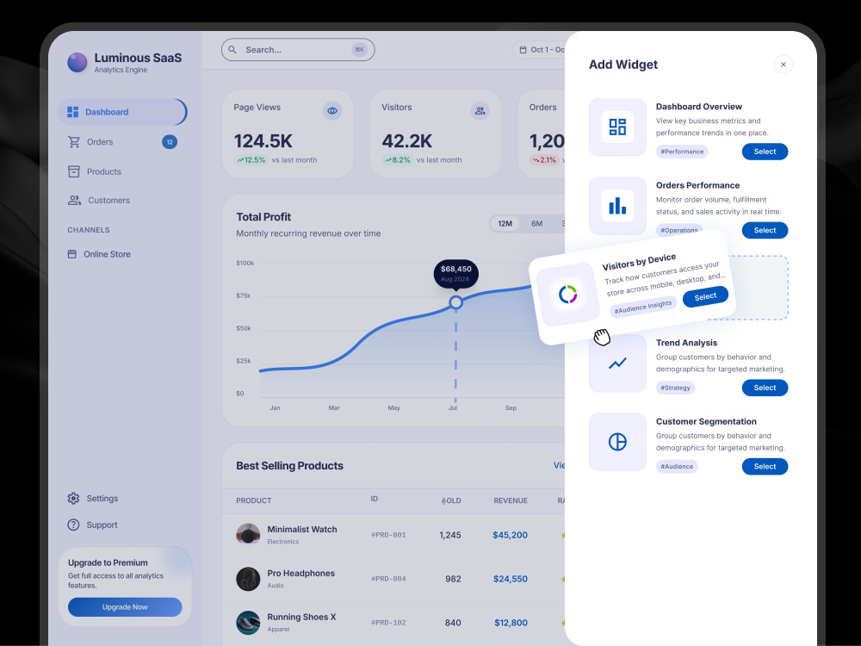
Task: Click the Settings gear icon
Action: [x=73, y=498]
